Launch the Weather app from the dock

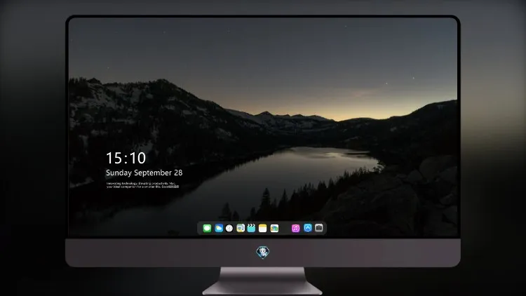point(219,228)
